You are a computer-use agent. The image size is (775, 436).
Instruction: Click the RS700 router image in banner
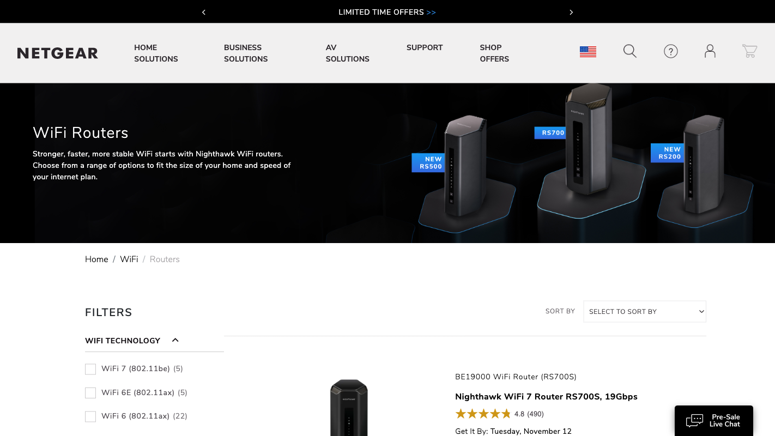[x=589, y=139]
